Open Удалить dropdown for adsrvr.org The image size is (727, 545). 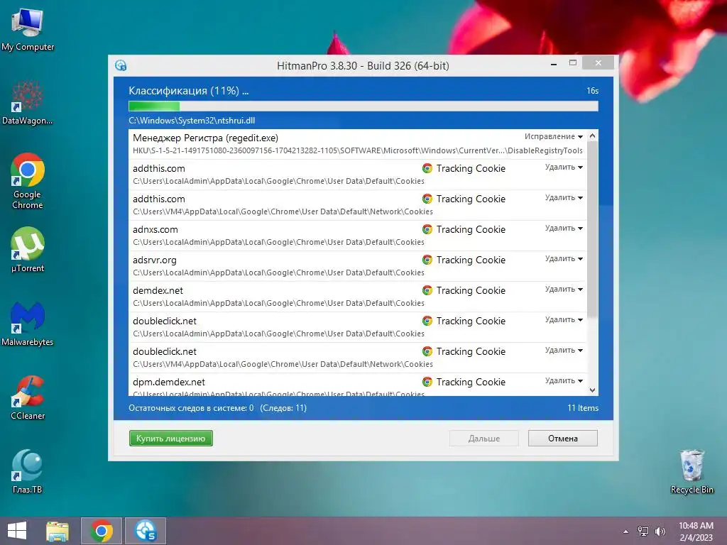[564, 258]
